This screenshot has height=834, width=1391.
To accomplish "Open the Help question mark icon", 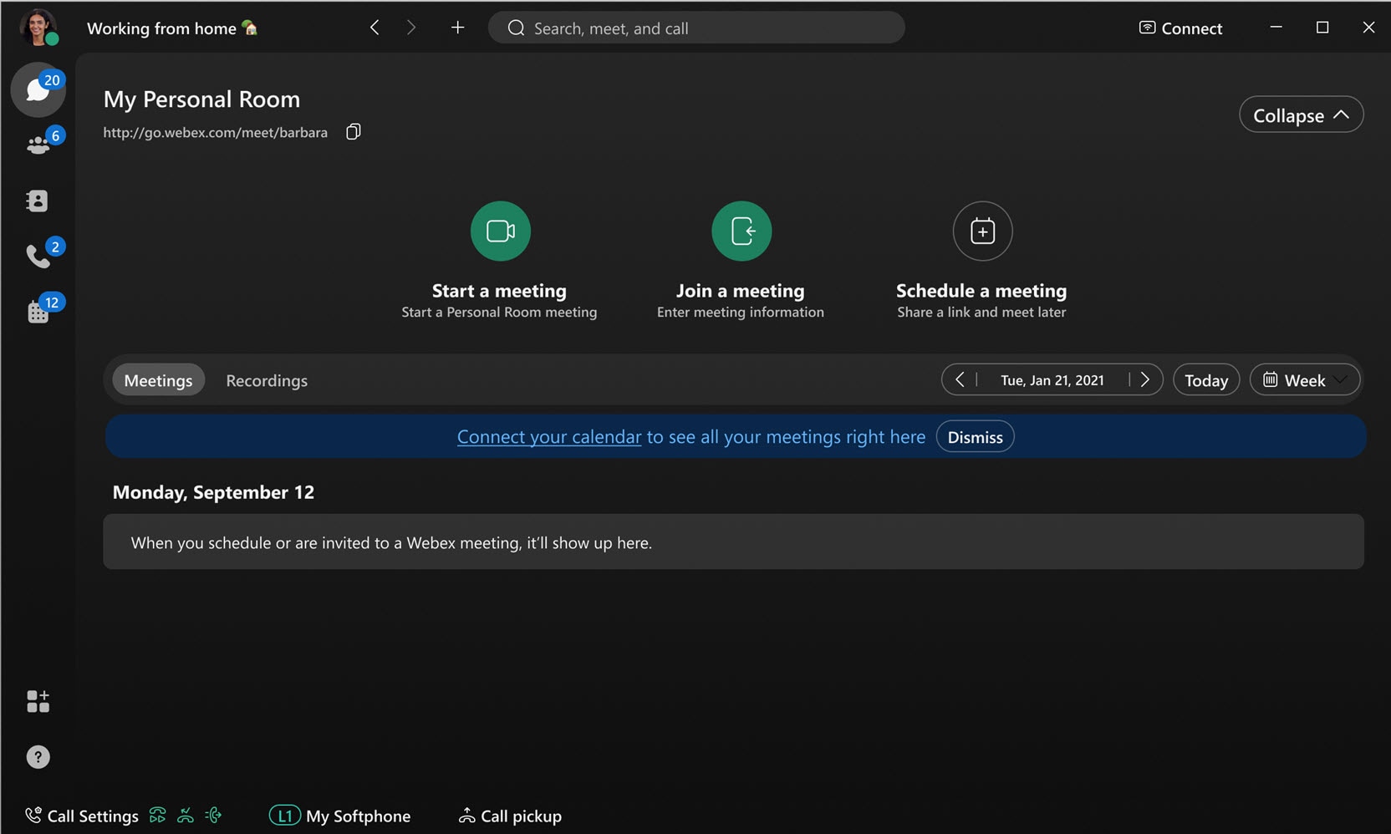I will point(38,757).
